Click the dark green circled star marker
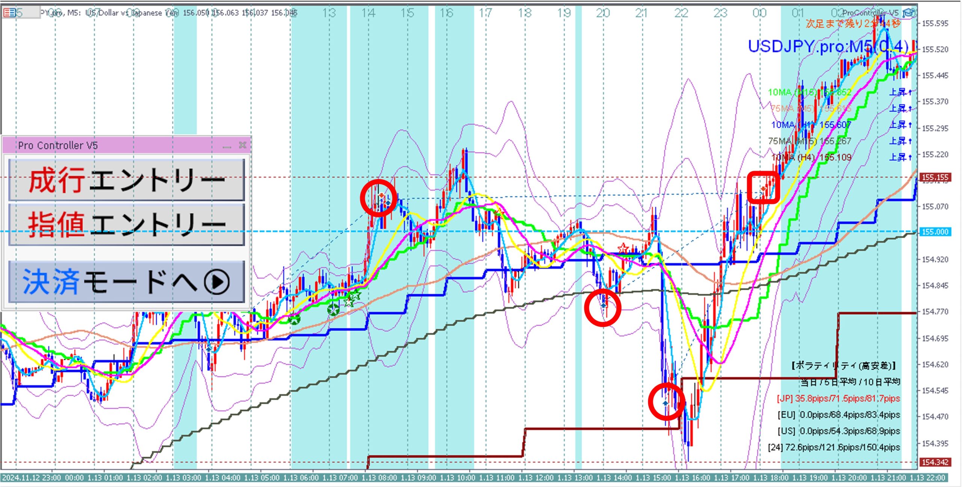The width and height of the screenshot is (962, 487). coord(333,310)
